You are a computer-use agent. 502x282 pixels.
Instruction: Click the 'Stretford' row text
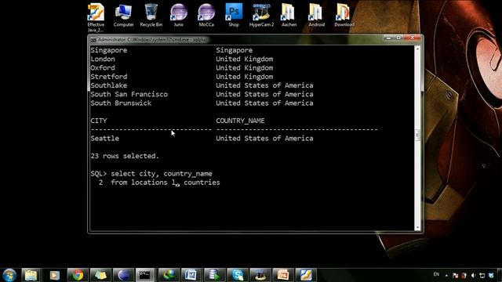(x=109, y=77)
